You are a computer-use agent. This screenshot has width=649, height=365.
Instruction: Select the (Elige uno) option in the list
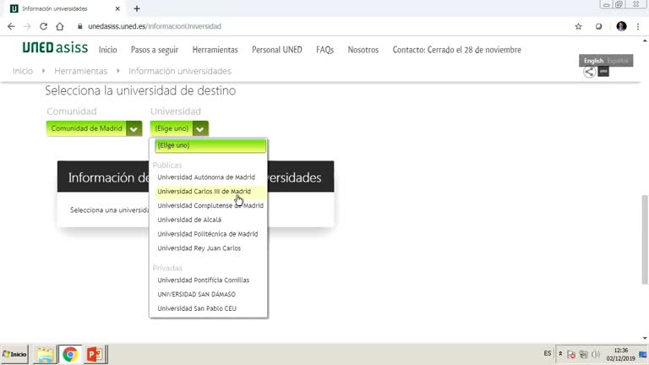pyautogui.click(x=210, y=145)
